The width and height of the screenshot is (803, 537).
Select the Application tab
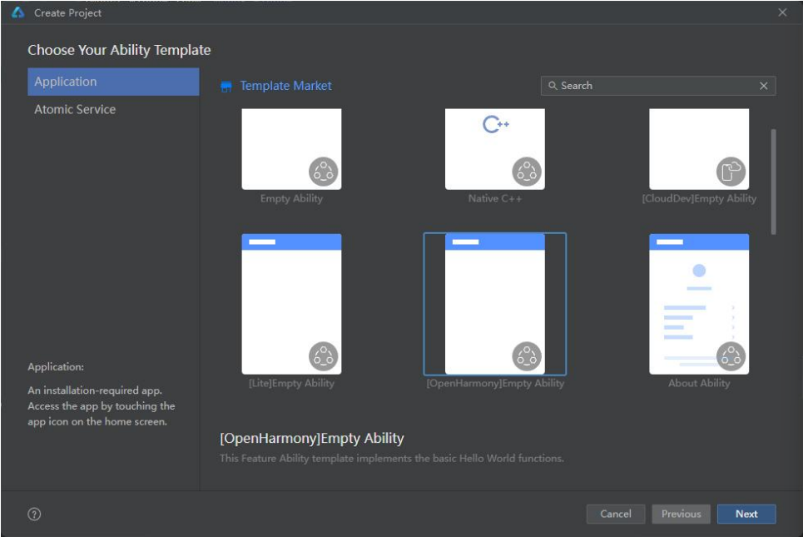113,82
